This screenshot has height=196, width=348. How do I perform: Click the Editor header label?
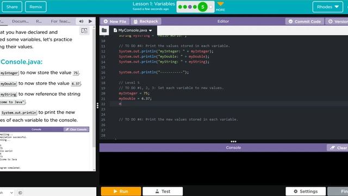tap(223, 21)
